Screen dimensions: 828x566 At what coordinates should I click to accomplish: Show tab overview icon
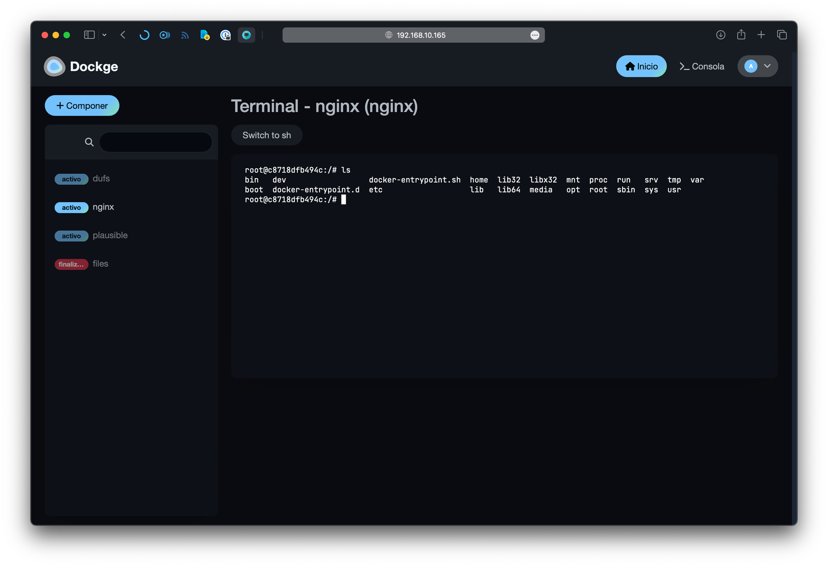click(x=782, y=35)
